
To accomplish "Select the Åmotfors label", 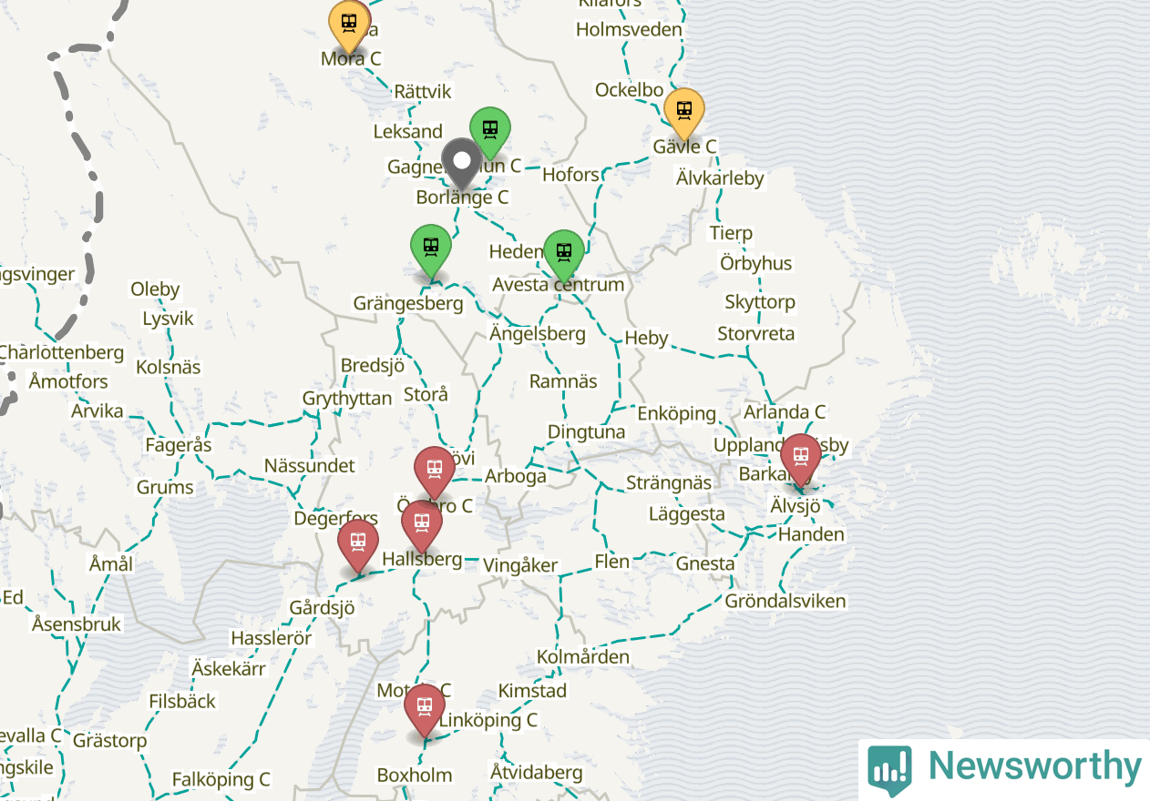I will [x=68, y=381].
